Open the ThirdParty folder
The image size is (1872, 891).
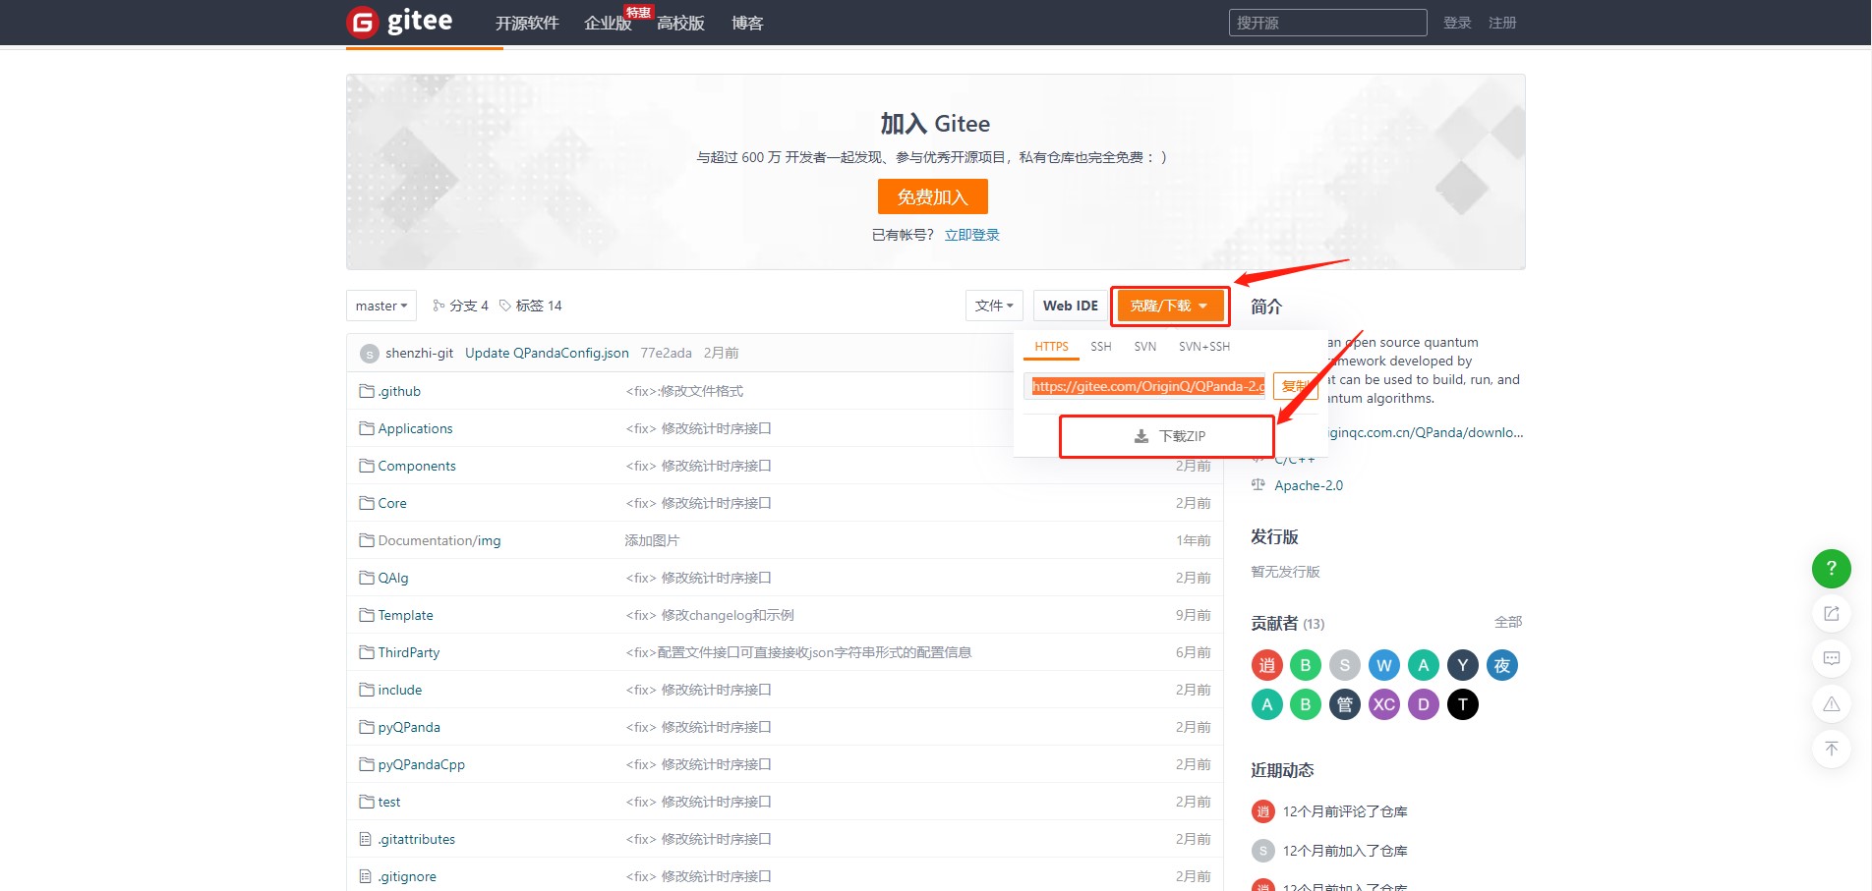pos(409,652)
